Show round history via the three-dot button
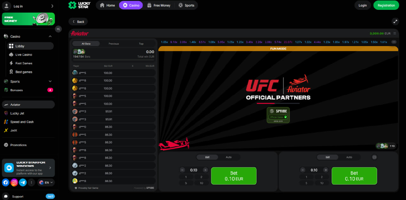The width and height of the screenshot is (406, 200). click(x=394, y=42)
